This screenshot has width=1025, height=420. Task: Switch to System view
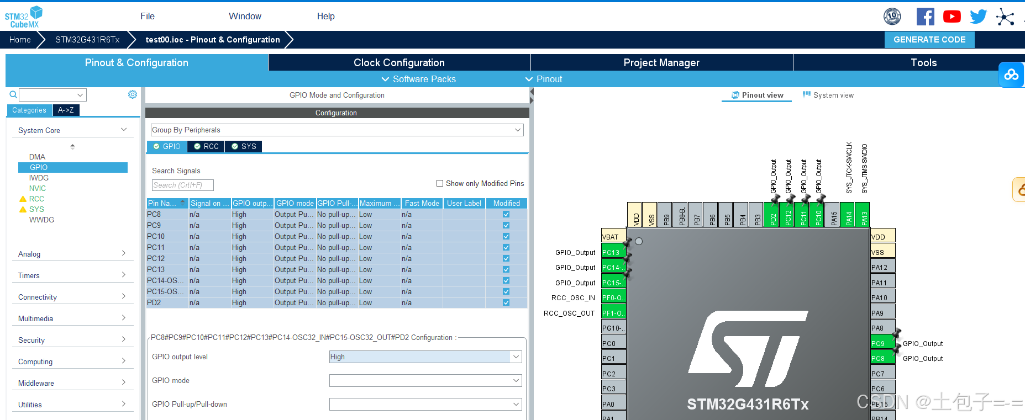pyautogui.click(x=828, y=95)
